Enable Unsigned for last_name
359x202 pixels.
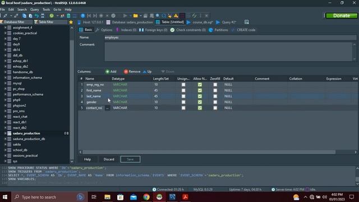click(183, 96)
